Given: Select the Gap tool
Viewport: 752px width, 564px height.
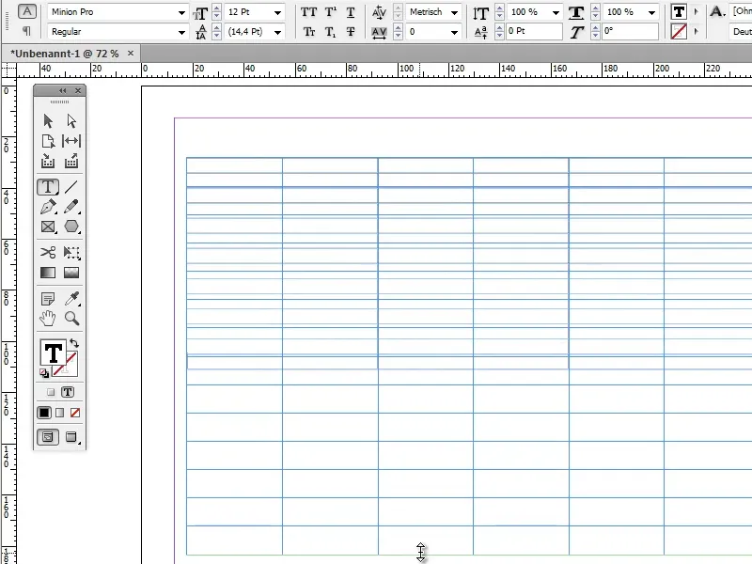Looking at the screenshot, I should (x=71, y=141).
